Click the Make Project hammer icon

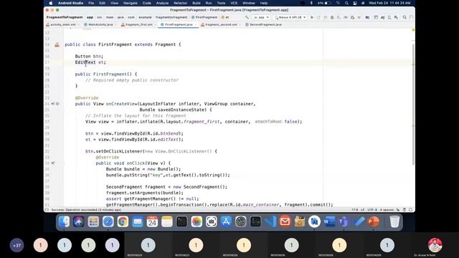coord(247,17)
